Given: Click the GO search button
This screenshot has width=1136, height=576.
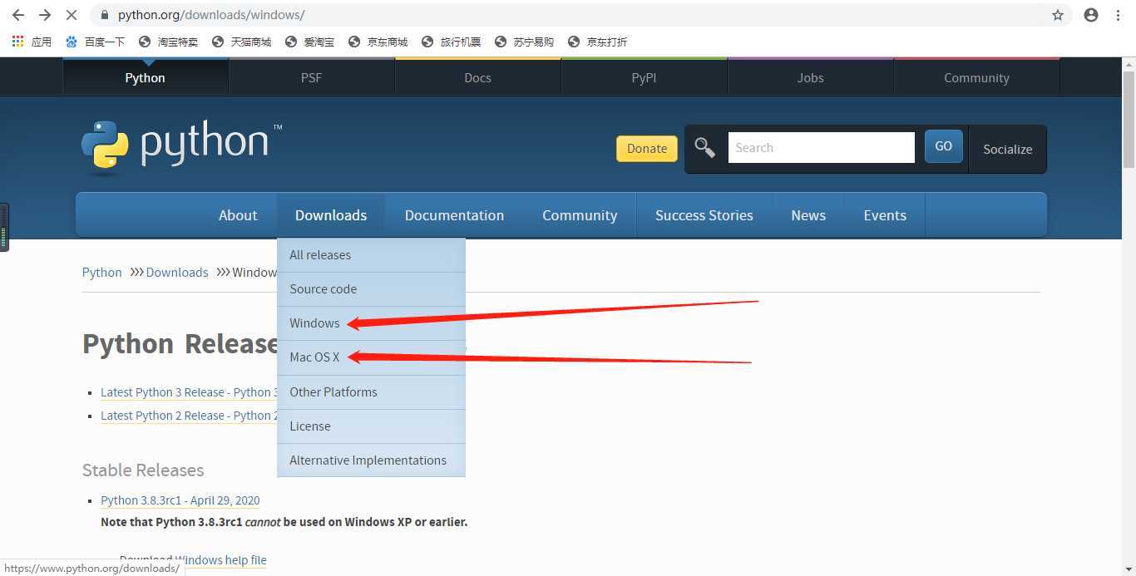Looking at the screenshot, I should [943, 146].
